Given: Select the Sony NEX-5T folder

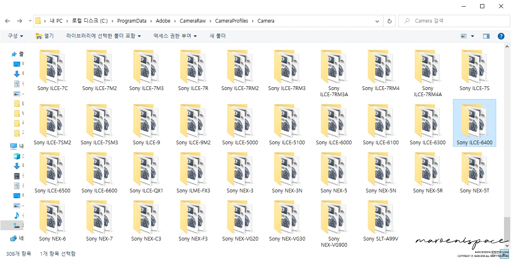Looking at the screenshot, I should point(474,172).
